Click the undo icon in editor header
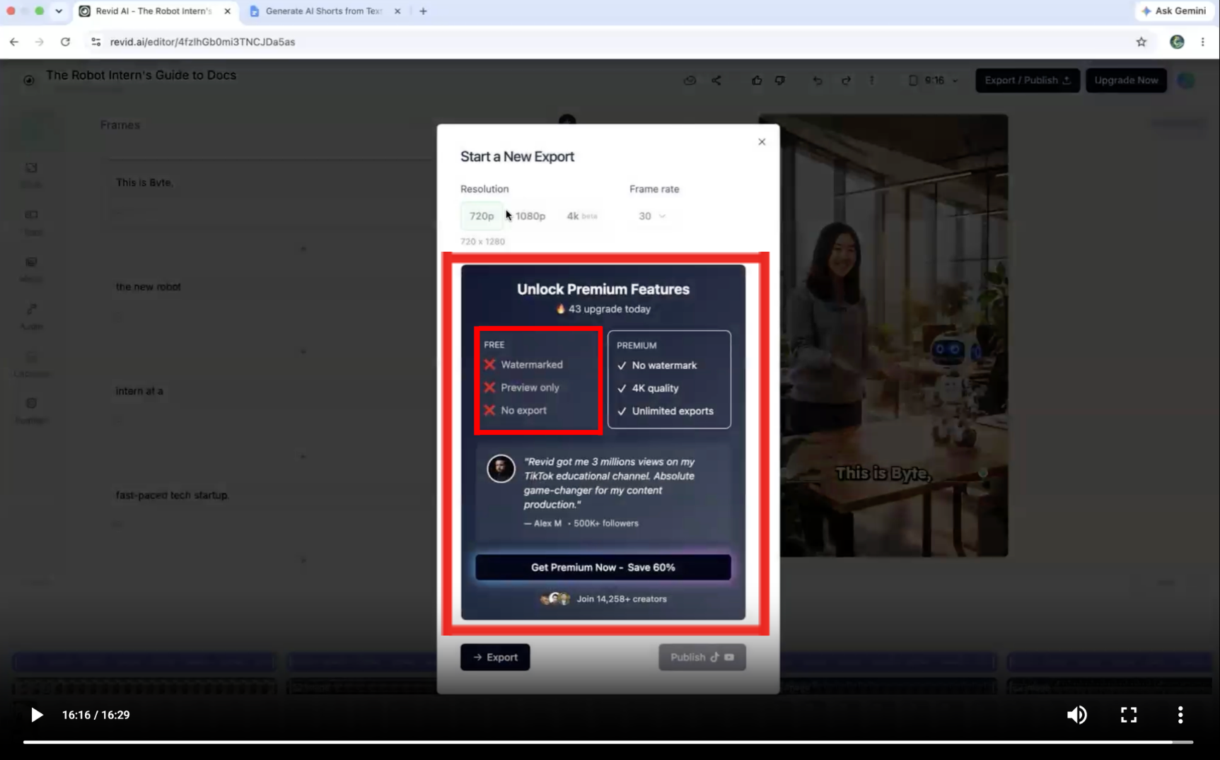 pos(818,81)
